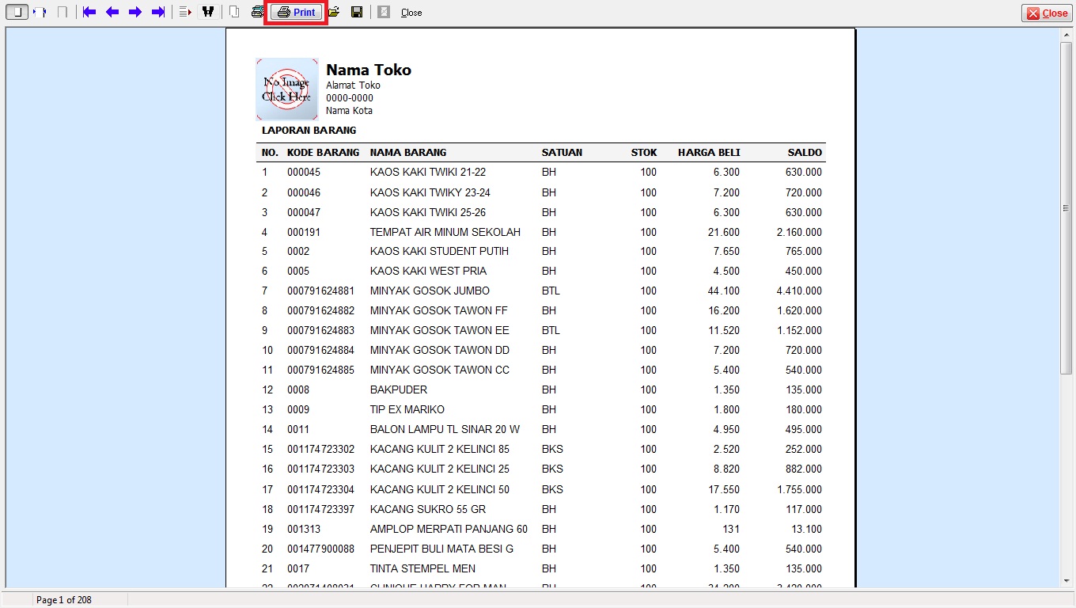Open a saved report file
Image resolution: width=1076 pixels, height=608 pixels.
point(333,11)
